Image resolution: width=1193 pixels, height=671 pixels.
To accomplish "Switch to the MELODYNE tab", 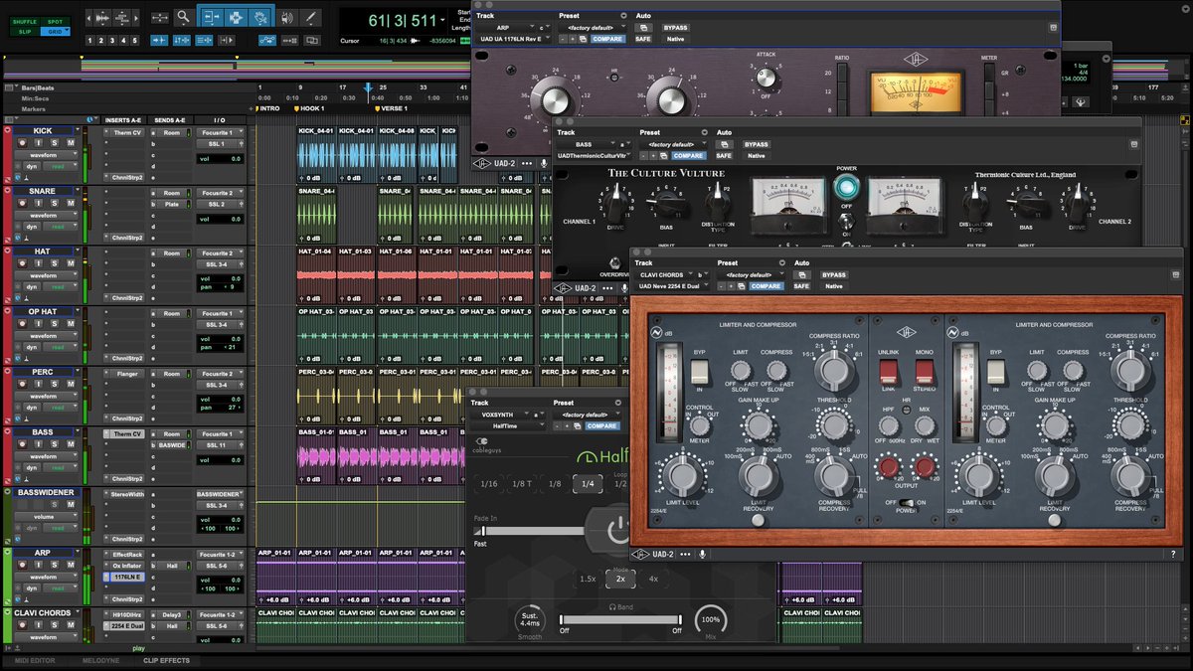I will tap(100, 660).
